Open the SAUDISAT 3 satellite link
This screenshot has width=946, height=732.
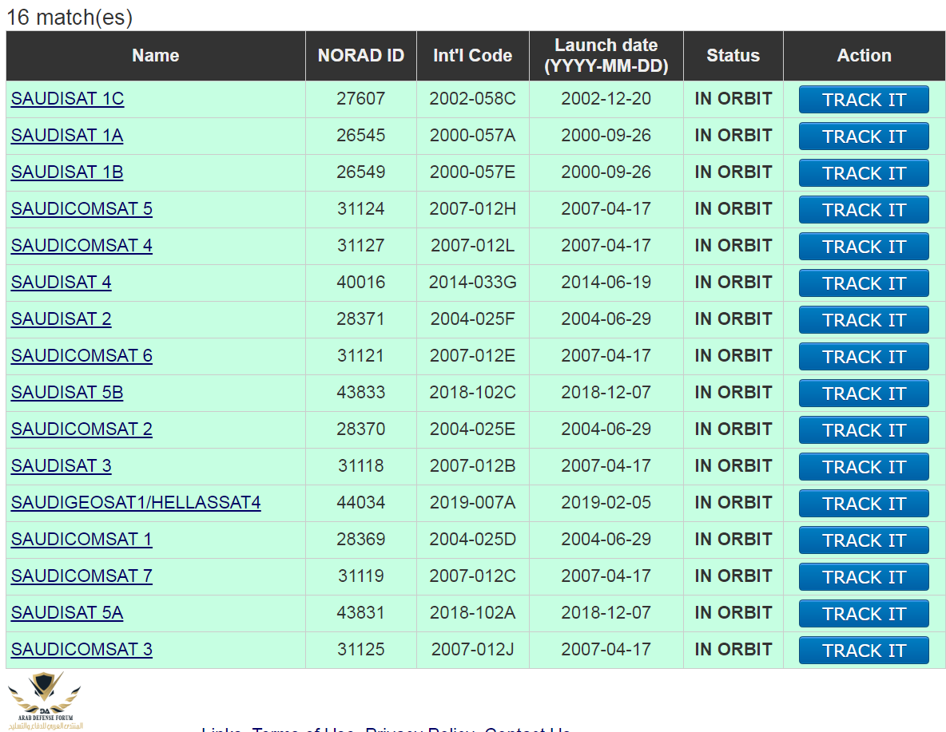coord(61,466)
